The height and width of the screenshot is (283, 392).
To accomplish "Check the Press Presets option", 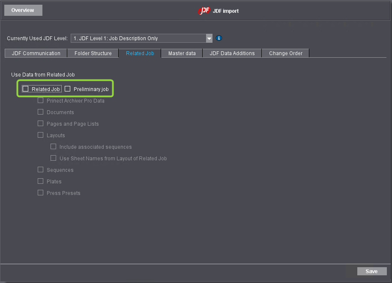I will [40, 193].
